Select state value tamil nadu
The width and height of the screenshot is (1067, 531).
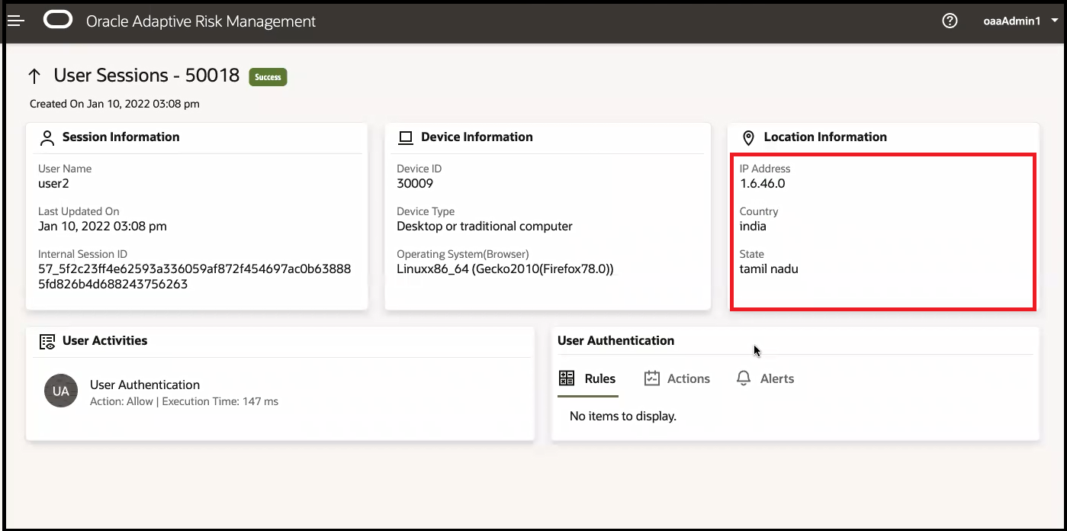tap(769, 269)
